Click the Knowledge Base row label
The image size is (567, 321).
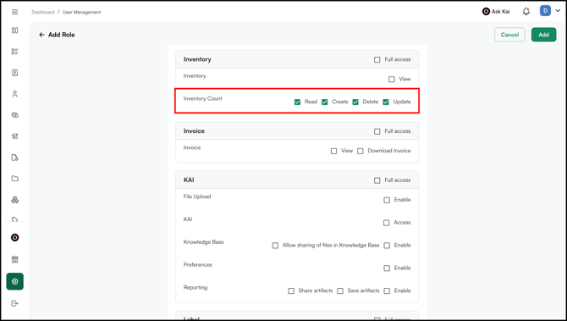(x=204, y=241)
